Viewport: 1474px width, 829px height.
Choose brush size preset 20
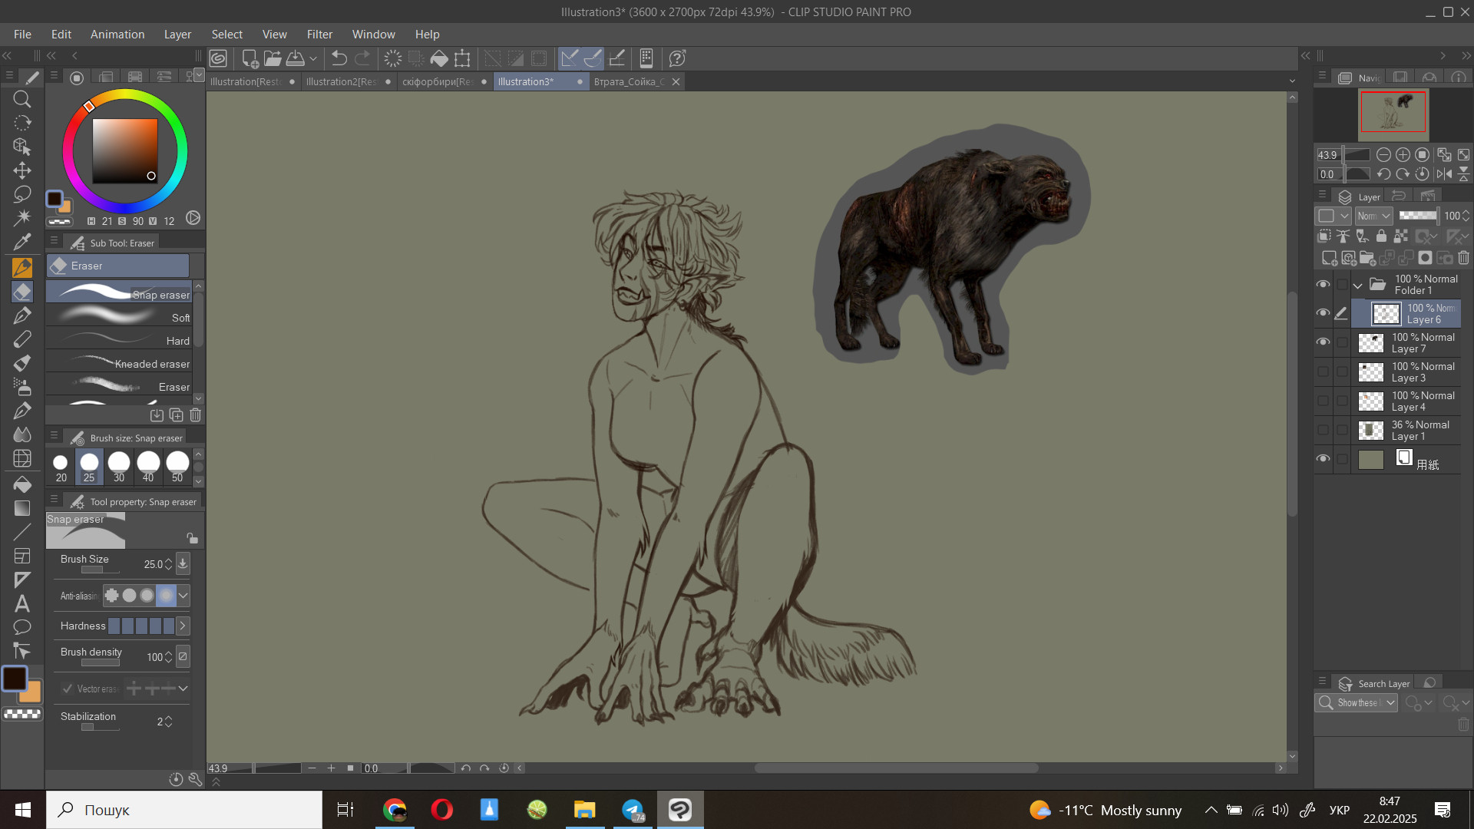[x=61, y=467]
